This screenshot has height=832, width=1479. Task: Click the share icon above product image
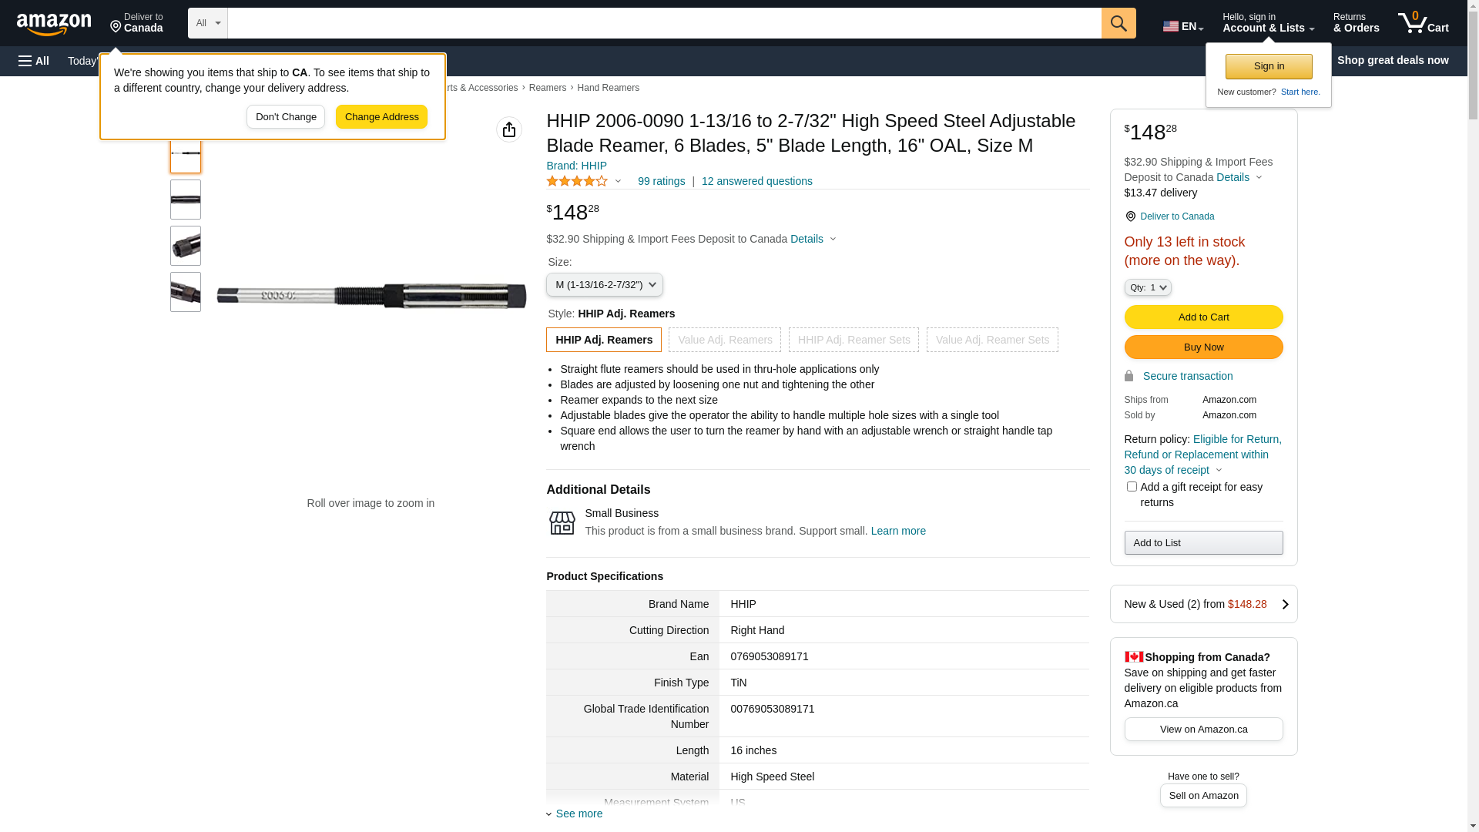click(509, 129)
